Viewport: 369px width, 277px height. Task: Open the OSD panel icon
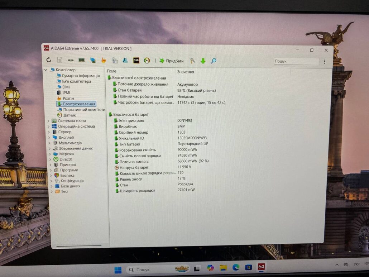click(x=136, y=61)
